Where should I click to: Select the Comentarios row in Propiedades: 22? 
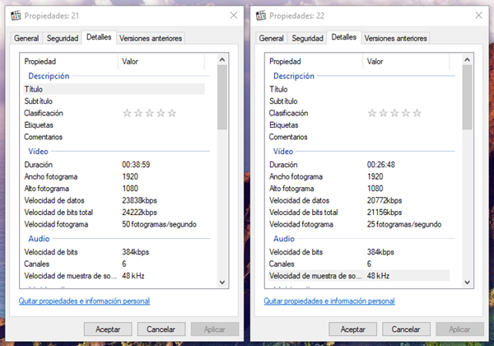(x=359, y=137)
